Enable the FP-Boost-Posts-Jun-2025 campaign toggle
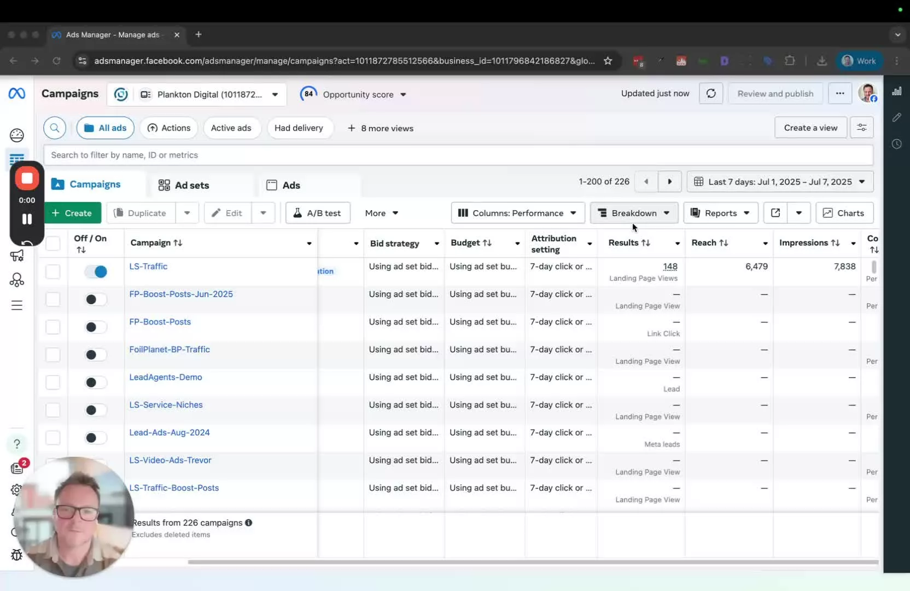 click(96, 299)
